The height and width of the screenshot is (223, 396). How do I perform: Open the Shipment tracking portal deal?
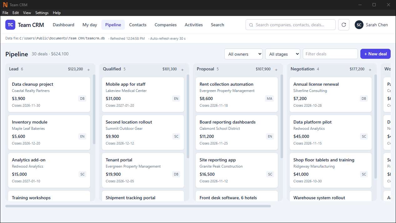click(143, 196)
